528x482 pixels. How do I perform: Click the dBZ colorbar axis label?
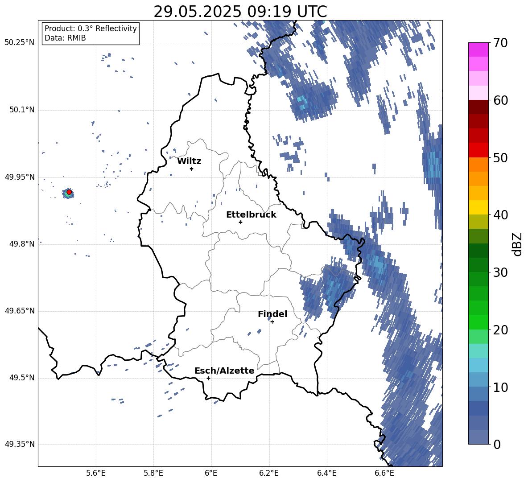point(518,244)
